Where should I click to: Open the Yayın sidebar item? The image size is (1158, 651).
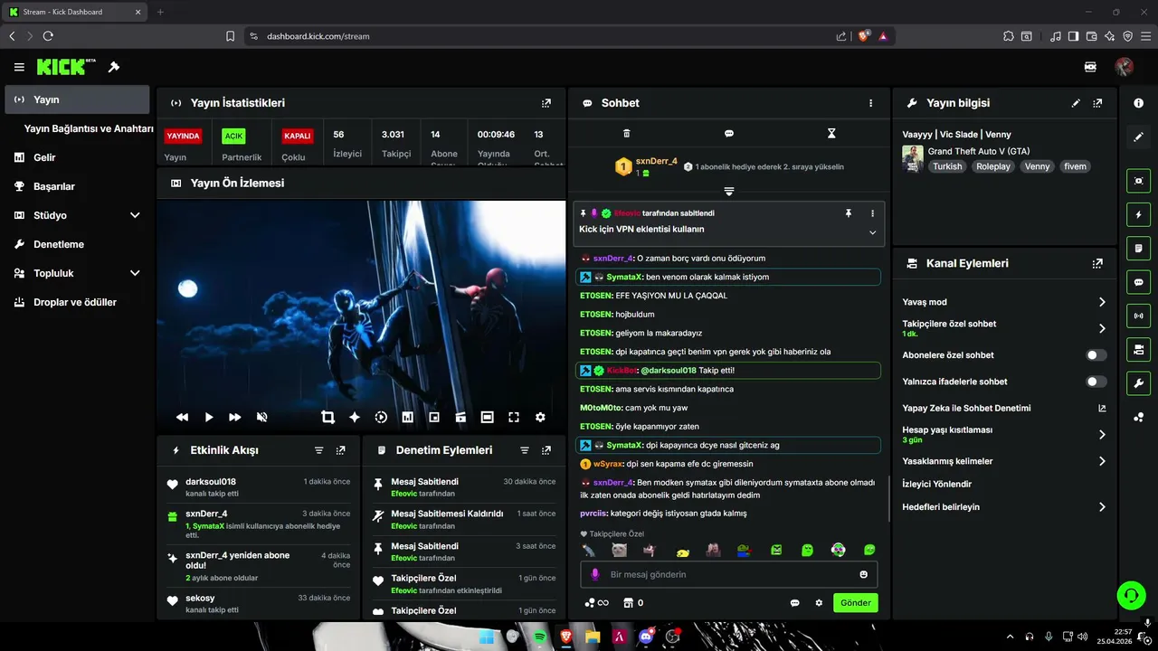point(77,99)
